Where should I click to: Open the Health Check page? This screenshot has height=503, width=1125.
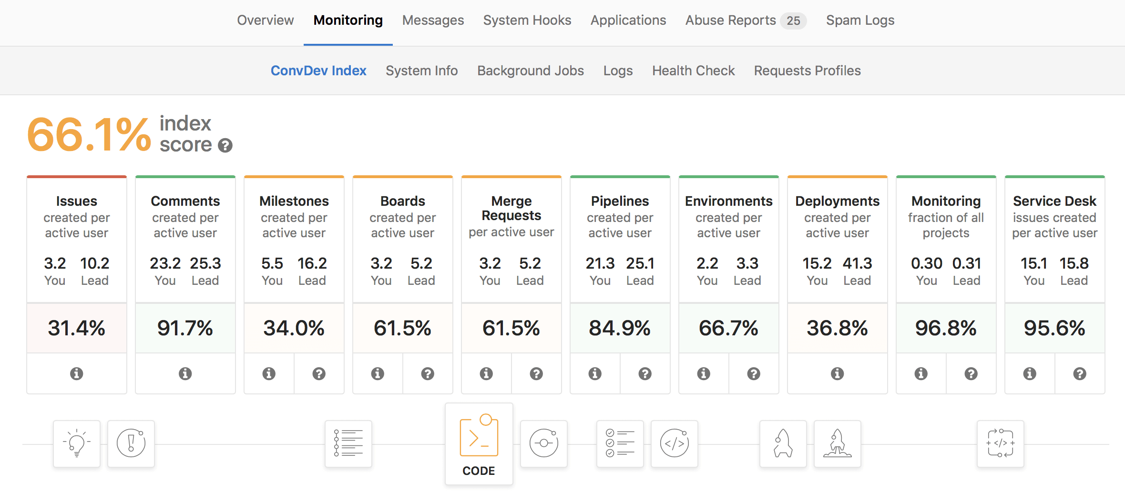(x=693, y=70)
